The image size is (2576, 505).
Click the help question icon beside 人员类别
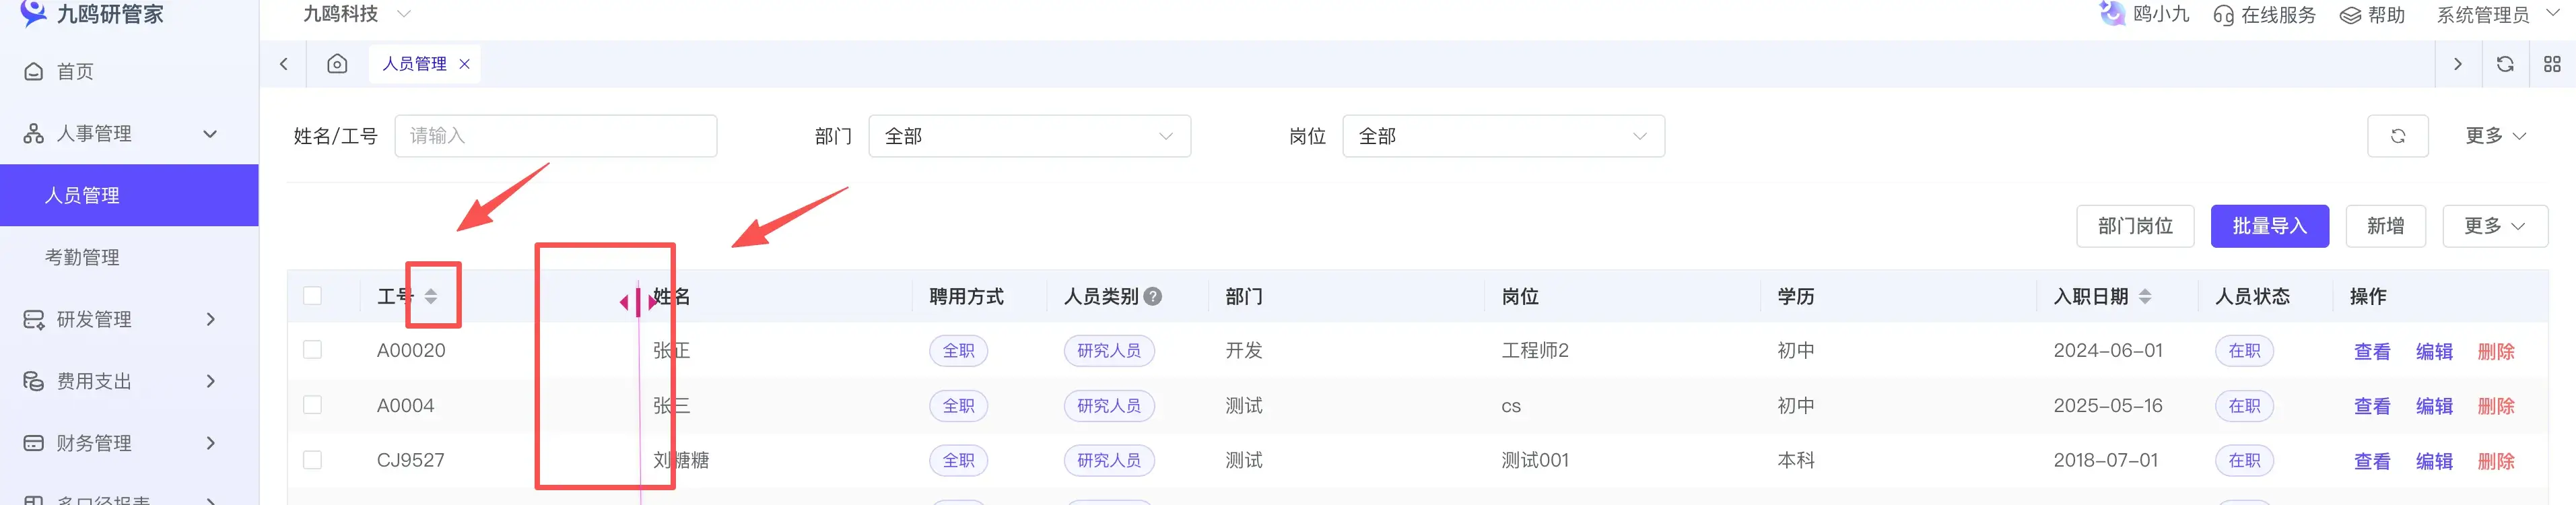point(1152,296)
